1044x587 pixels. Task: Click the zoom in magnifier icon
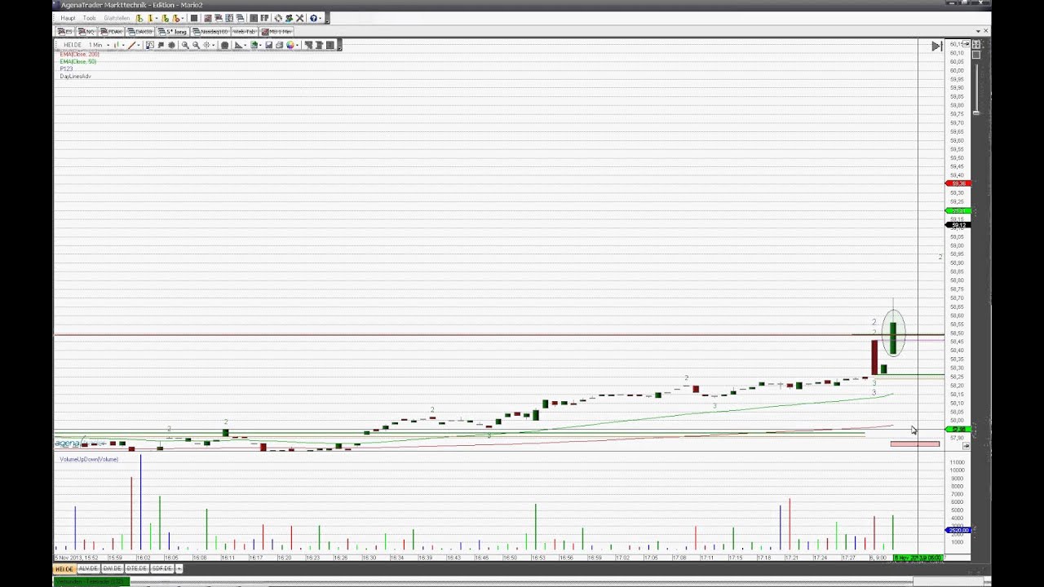185,45
